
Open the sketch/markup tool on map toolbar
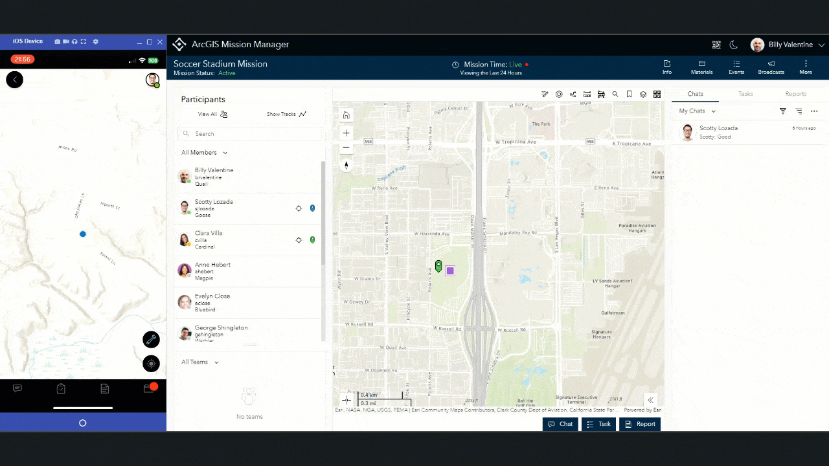pos(545,94)
